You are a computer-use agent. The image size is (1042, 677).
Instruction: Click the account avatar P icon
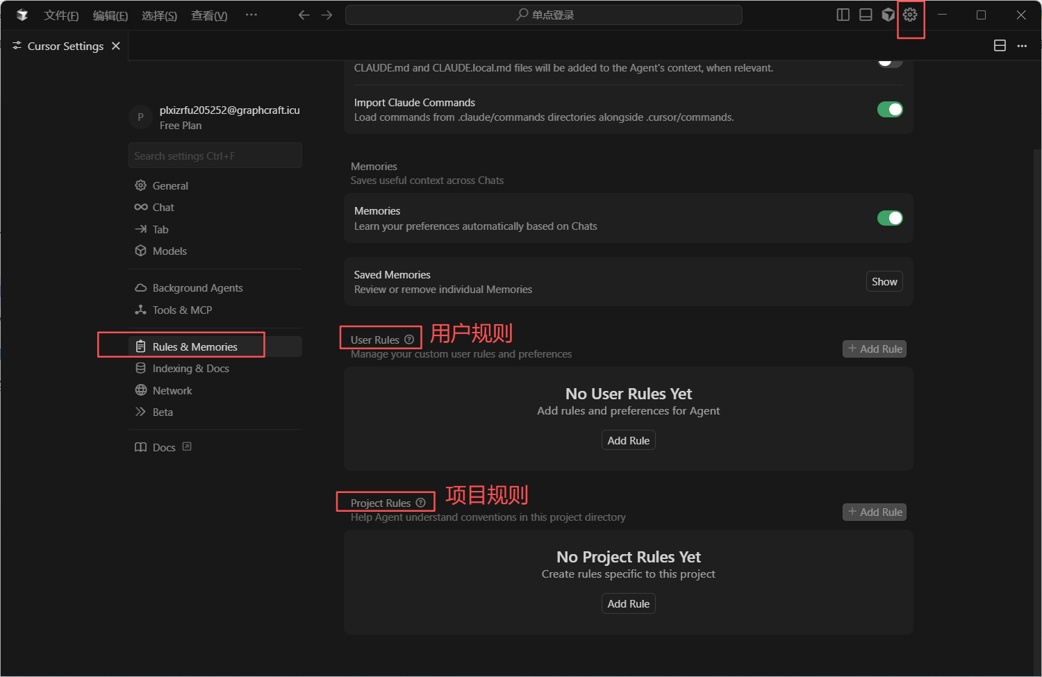click(140, 117)
